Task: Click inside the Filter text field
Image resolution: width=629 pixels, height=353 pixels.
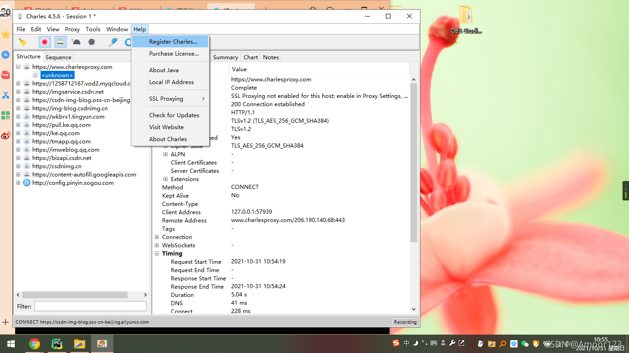Action: (x=90, y=306)
